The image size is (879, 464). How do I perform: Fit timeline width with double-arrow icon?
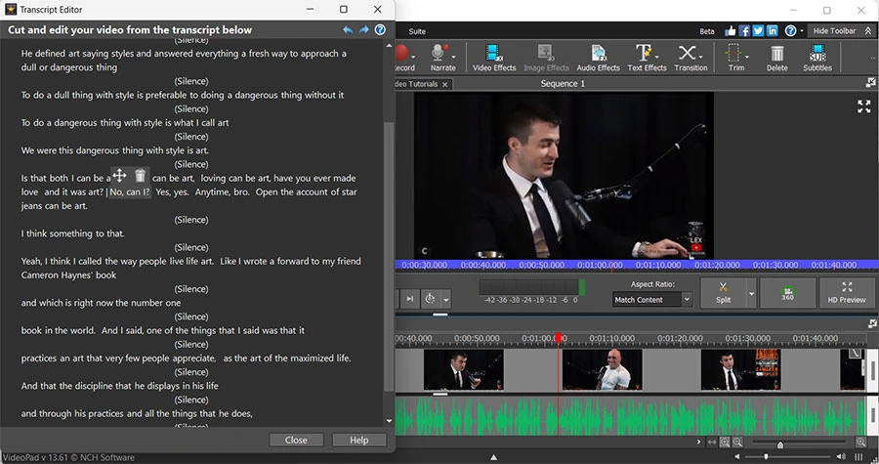tap(712, 443)
